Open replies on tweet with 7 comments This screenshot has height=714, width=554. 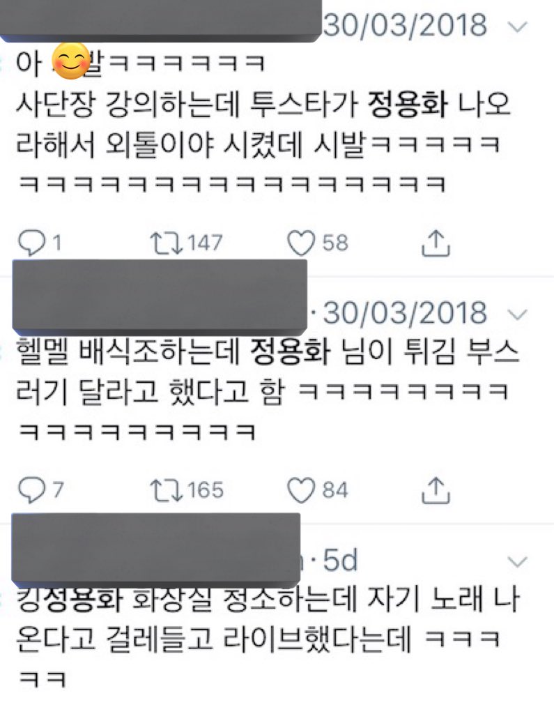pos(40,490)
